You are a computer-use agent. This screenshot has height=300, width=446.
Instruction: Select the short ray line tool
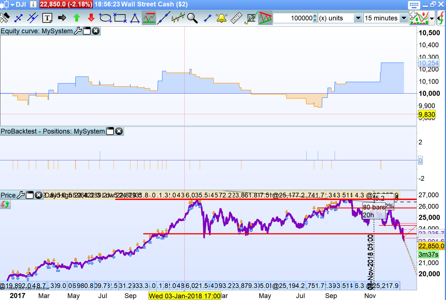point(207,18)
